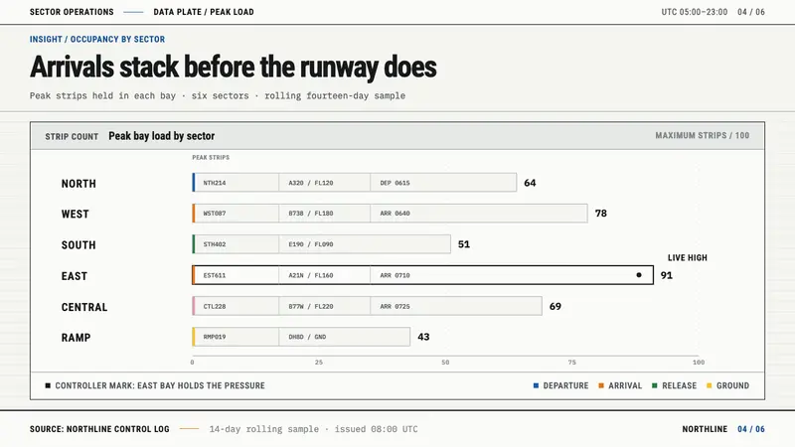Click the E190 / FL090 cell
795x447 pixels.
tap(365, 244)
